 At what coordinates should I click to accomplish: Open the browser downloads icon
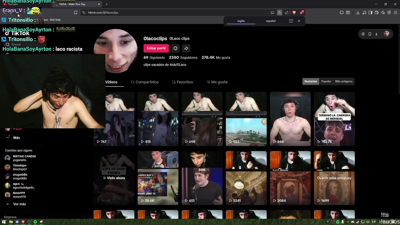(x=358, y=12)
